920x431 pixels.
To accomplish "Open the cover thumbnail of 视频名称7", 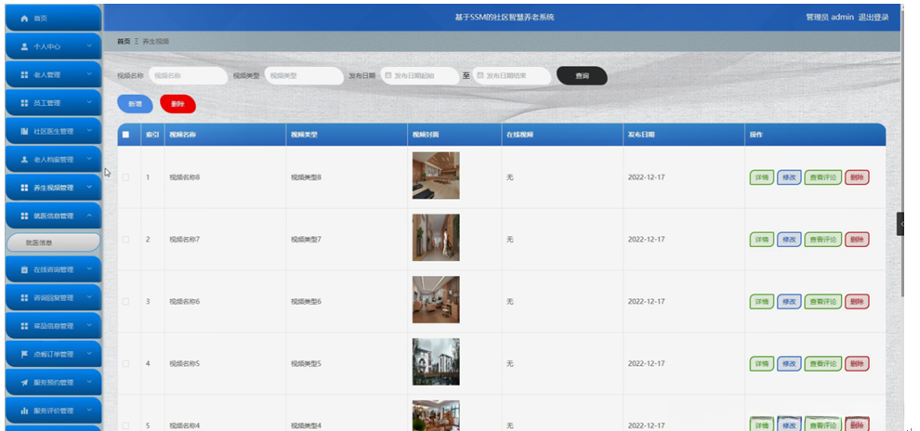I will pos(436,238).
